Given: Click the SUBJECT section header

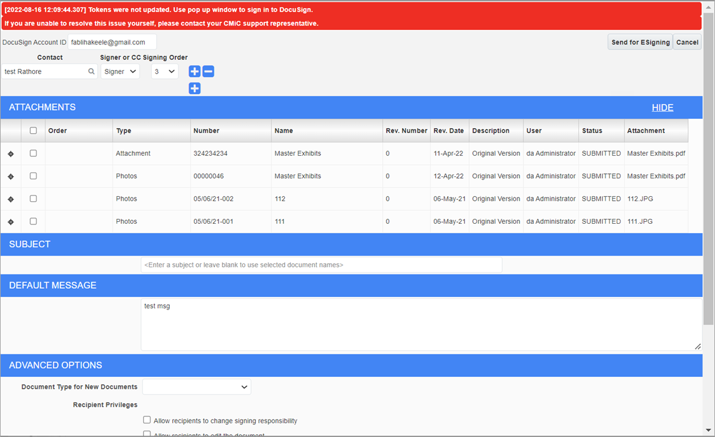Looking at the screenshot, I should [x=351, y=244].
